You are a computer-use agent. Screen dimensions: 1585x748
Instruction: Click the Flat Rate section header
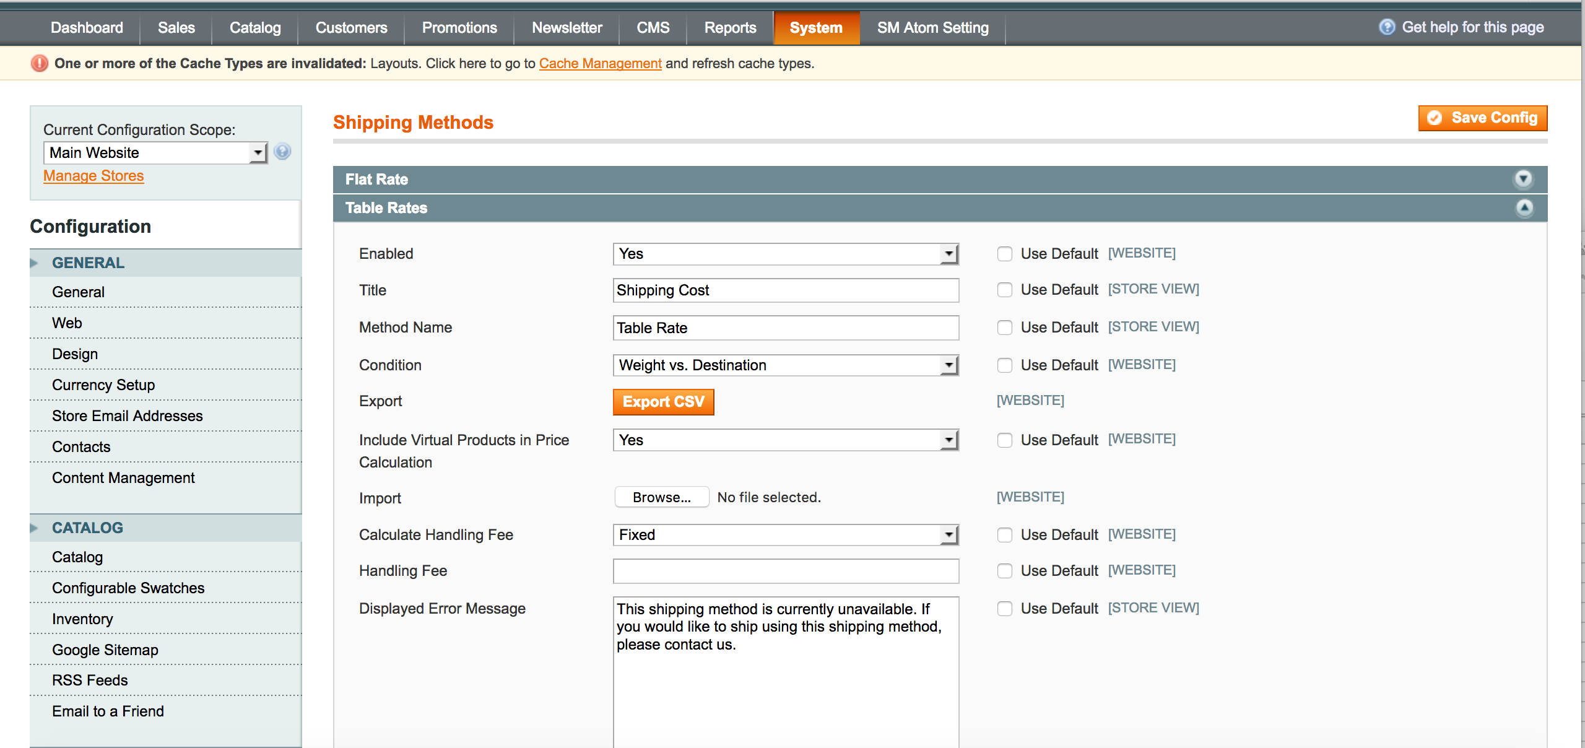pos(940,180)
